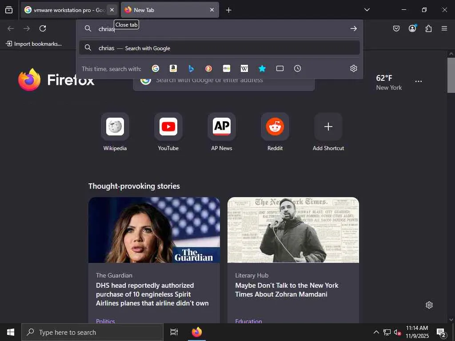Open Firefox View tabs icon
The image size is (455, 341).
click(x=9, y=10)
